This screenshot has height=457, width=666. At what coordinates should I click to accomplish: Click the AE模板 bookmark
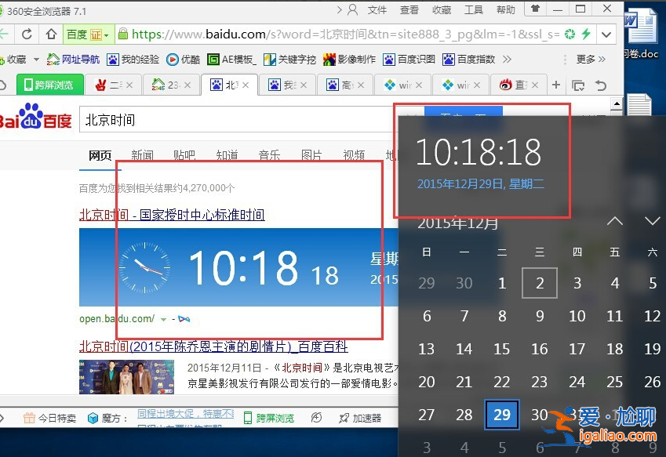229,58
